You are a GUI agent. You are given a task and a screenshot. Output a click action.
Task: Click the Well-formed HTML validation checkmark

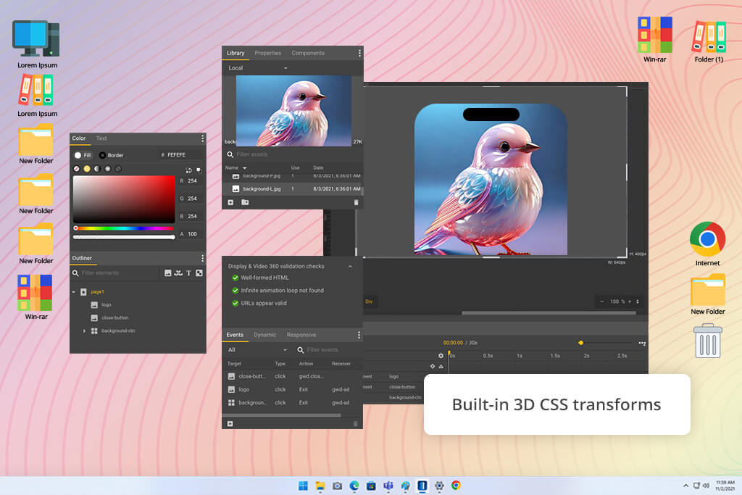pyautogui.click(x=235, y=278)
